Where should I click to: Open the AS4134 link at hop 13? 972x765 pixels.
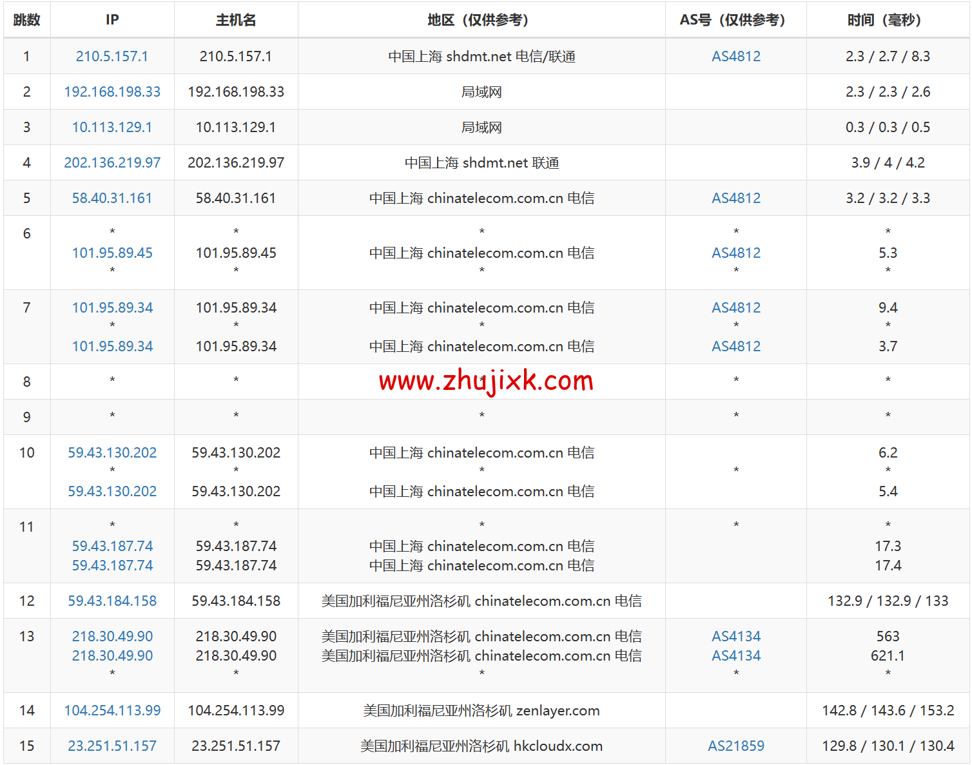click(x=735, y=636)
